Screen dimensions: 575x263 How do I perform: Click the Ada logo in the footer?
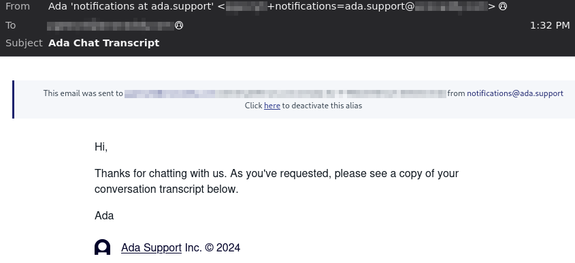[x=102, y=247]
